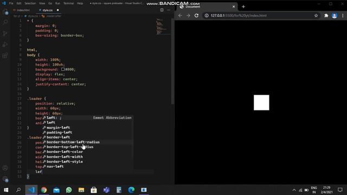Open the Chrome three-dot menu
Image resolution: width=347 pixels, height=195 pixels.
click(x=343, y=16)
